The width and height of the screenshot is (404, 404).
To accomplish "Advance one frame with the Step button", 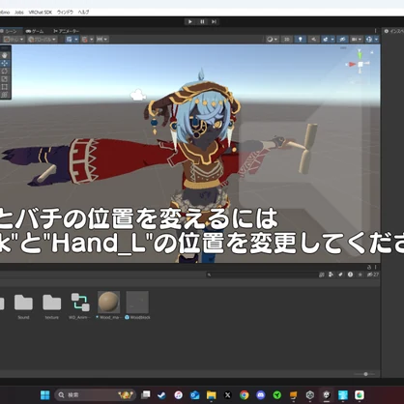I will point(214,21).
